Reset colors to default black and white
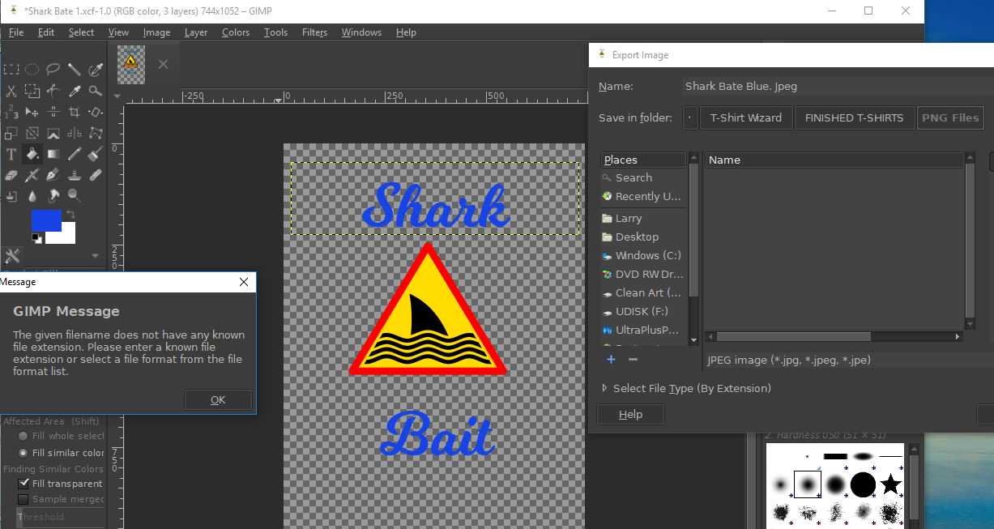Screen dimensions: 994x529 pos(36,237)
